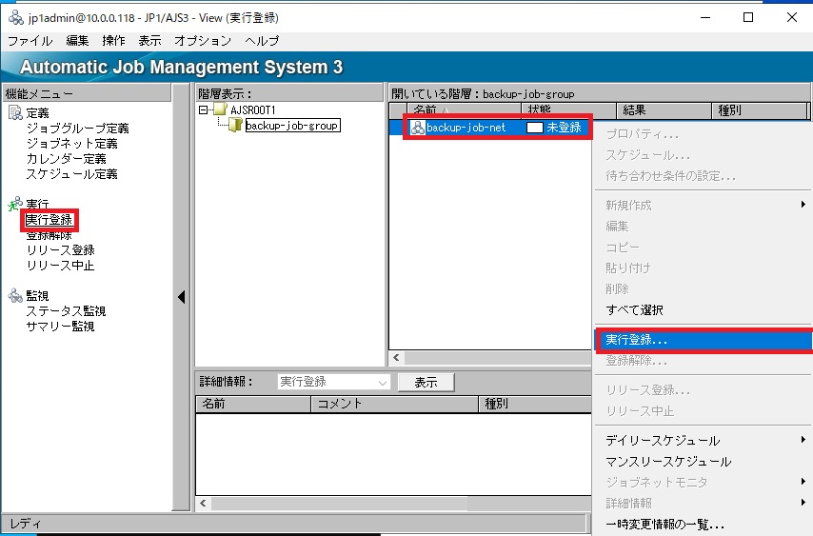The height and width of the screenshot is (536, 813).
Task: Expand the 詳細情報 context submenu arrow
Action: click(x=803, y=503)
